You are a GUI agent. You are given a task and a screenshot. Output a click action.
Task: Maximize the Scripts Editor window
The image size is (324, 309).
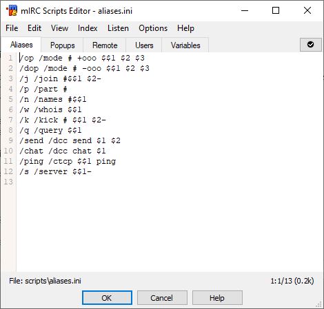(x=276, y=10)
